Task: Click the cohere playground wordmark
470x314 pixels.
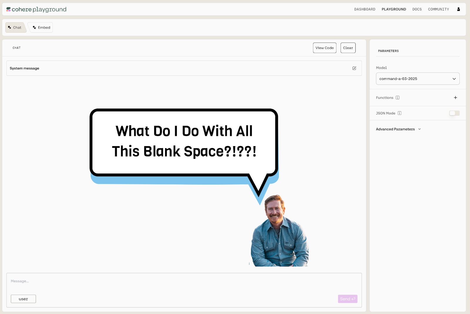Action: (x=39, y=9)
